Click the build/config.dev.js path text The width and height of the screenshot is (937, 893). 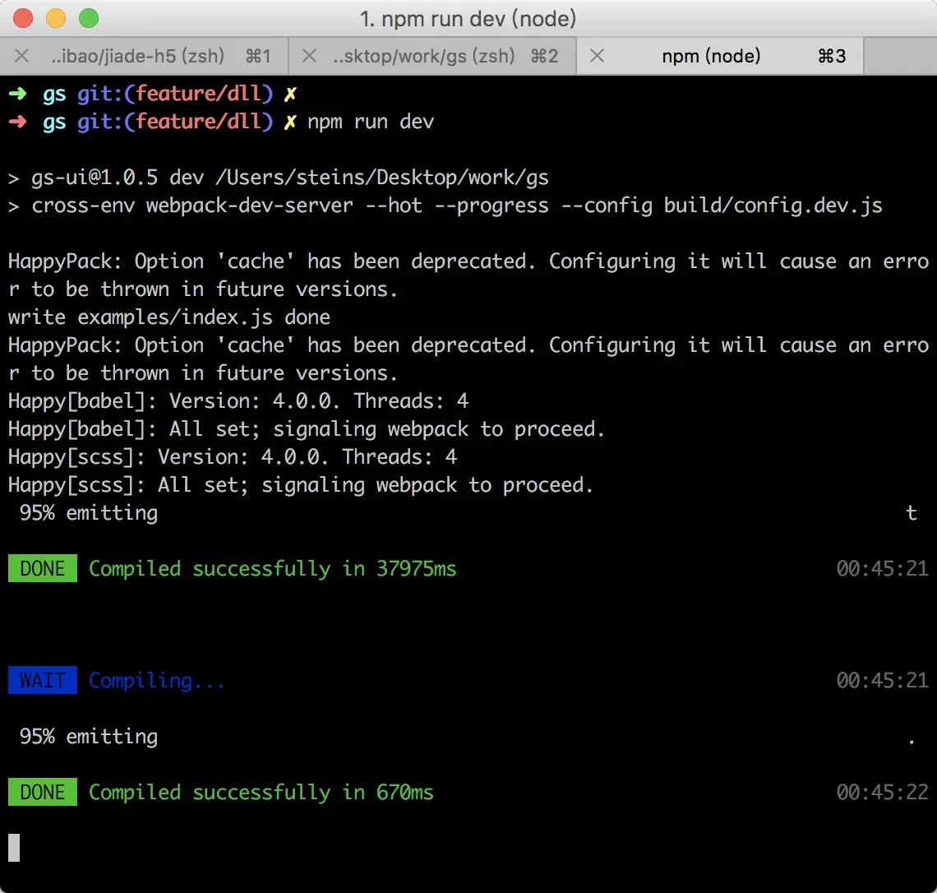(773, 206)
